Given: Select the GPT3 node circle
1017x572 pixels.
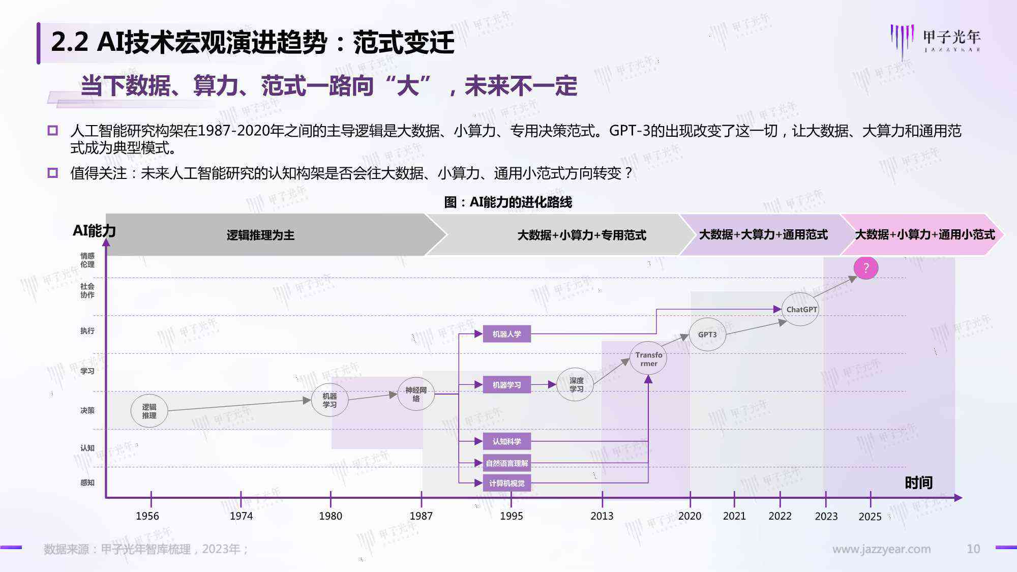Looking at the screenshot, I should (x=707, y=334).
